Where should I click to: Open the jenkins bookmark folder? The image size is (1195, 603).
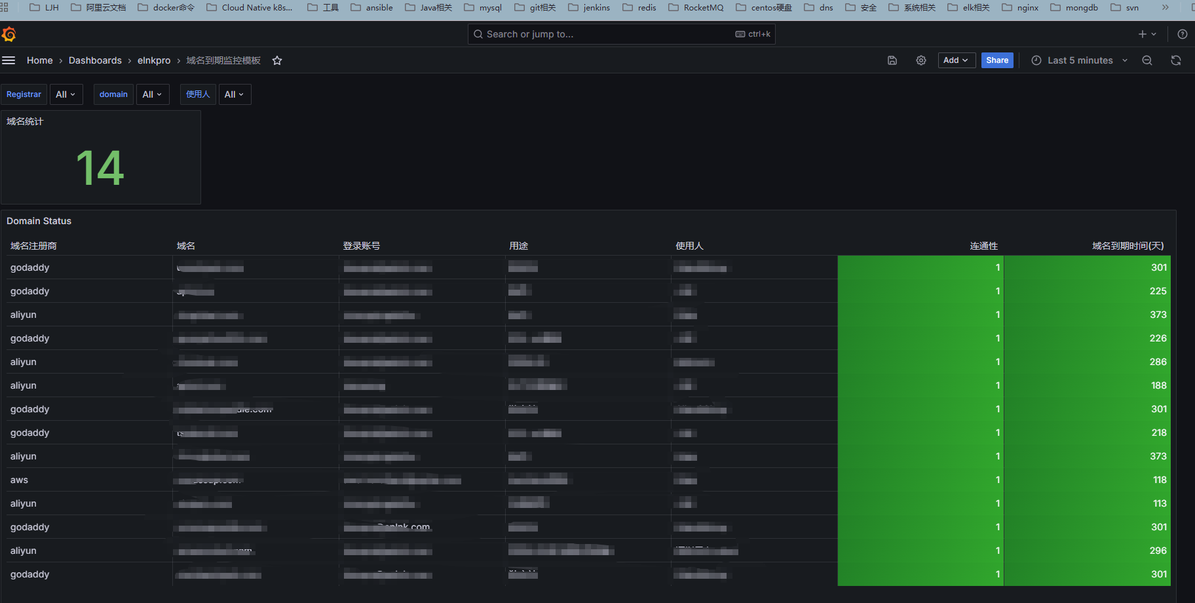pos(589,7)
